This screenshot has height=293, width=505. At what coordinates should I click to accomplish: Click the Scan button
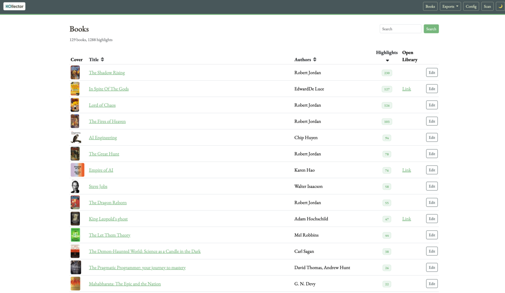pyautogui.click(x=487, y=6)
